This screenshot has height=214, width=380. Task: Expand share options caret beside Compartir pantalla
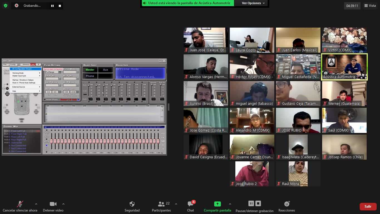[230, 204]
